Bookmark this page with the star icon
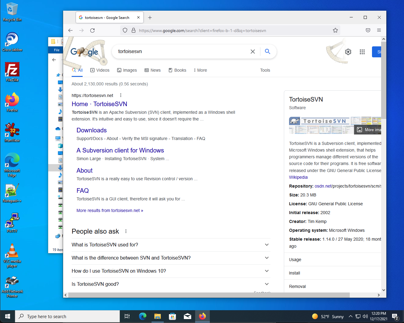Viewport: 404px width, 323px height. [335, 31]
